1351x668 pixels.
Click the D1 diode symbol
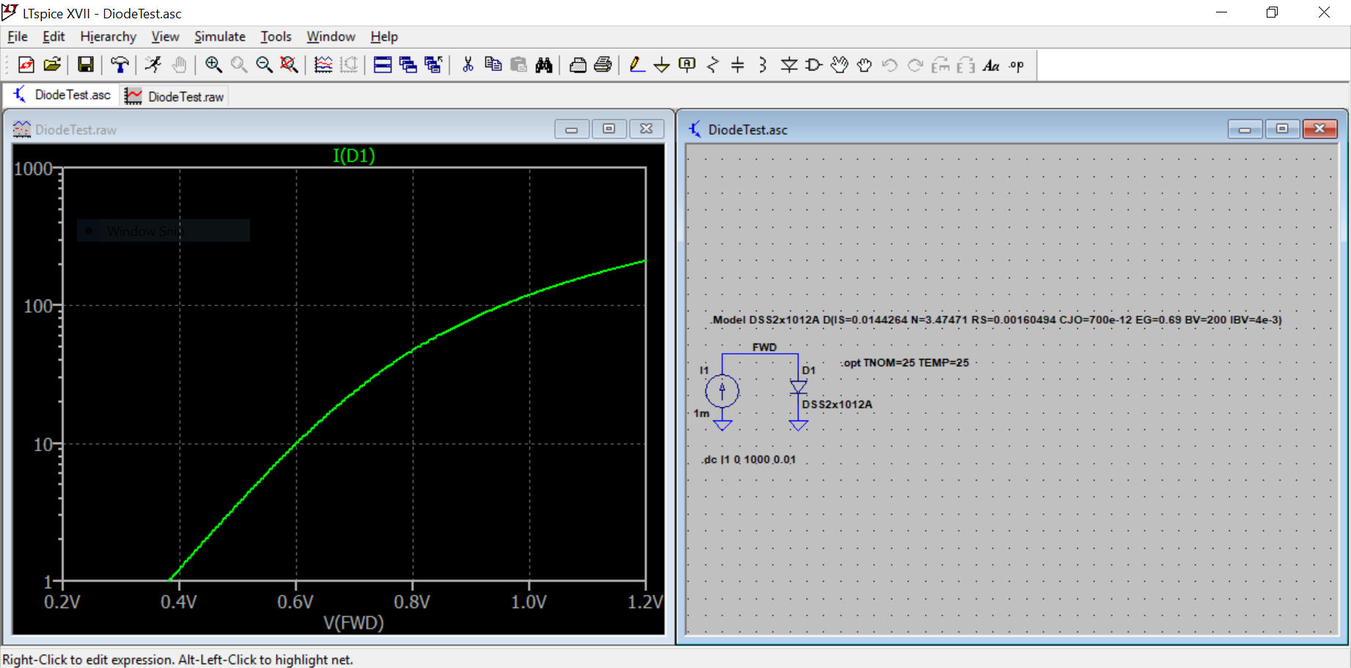799,387
